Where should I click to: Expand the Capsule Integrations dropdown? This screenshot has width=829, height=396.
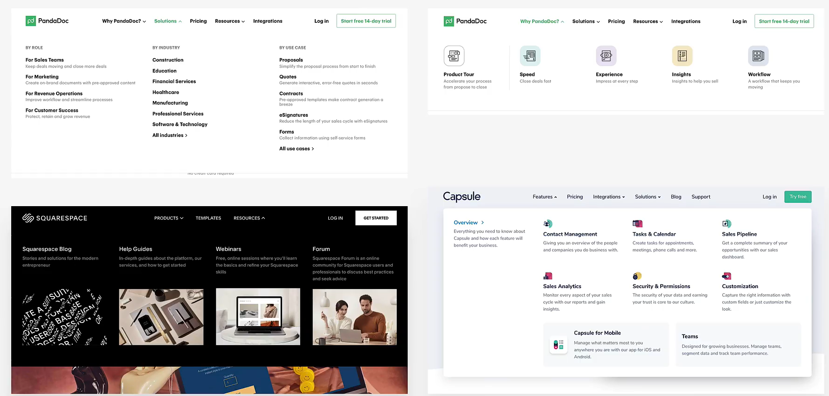[x=609, y=197]
